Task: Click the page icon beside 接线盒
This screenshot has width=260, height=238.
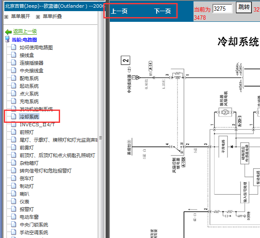Action: pos(14,55)
